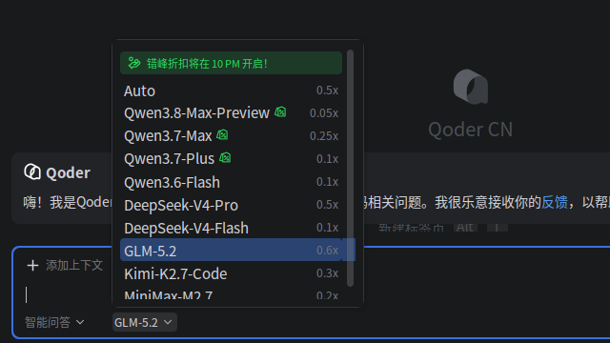Select the Auto model option
The height and width of the screenshot is (343, 610).
231,91
